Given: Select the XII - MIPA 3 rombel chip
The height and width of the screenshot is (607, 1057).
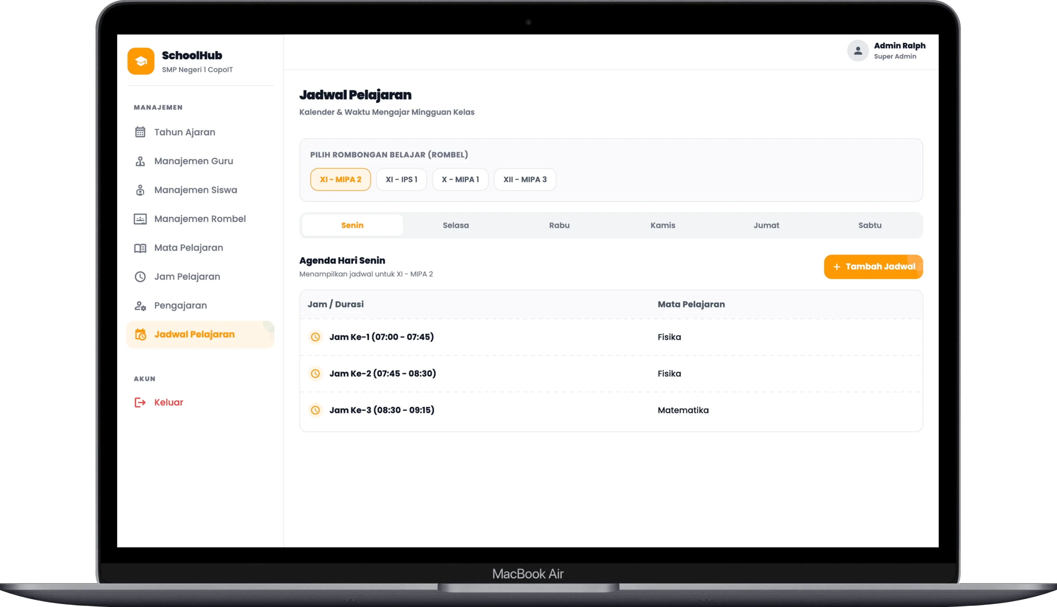Looking at the screenshot, I should click(525, 180).
